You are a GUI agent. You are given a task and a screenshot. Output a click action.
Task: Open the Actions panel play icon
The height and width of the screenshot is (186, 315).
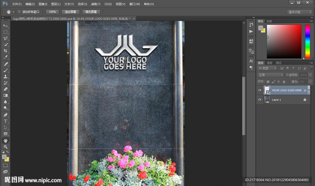tap(251, 31)
